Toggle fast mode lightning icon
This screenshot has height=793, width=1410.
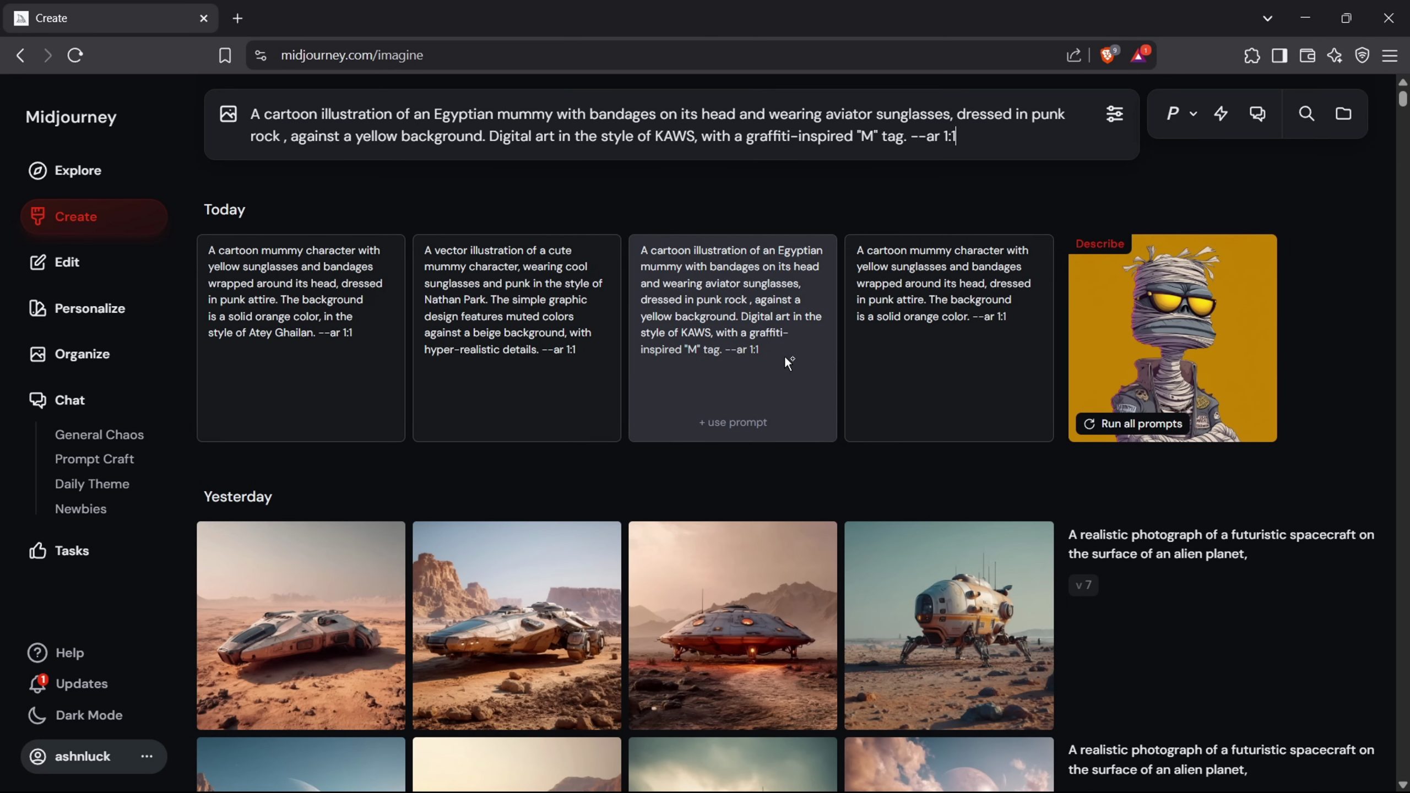(x=1221, y=113)
